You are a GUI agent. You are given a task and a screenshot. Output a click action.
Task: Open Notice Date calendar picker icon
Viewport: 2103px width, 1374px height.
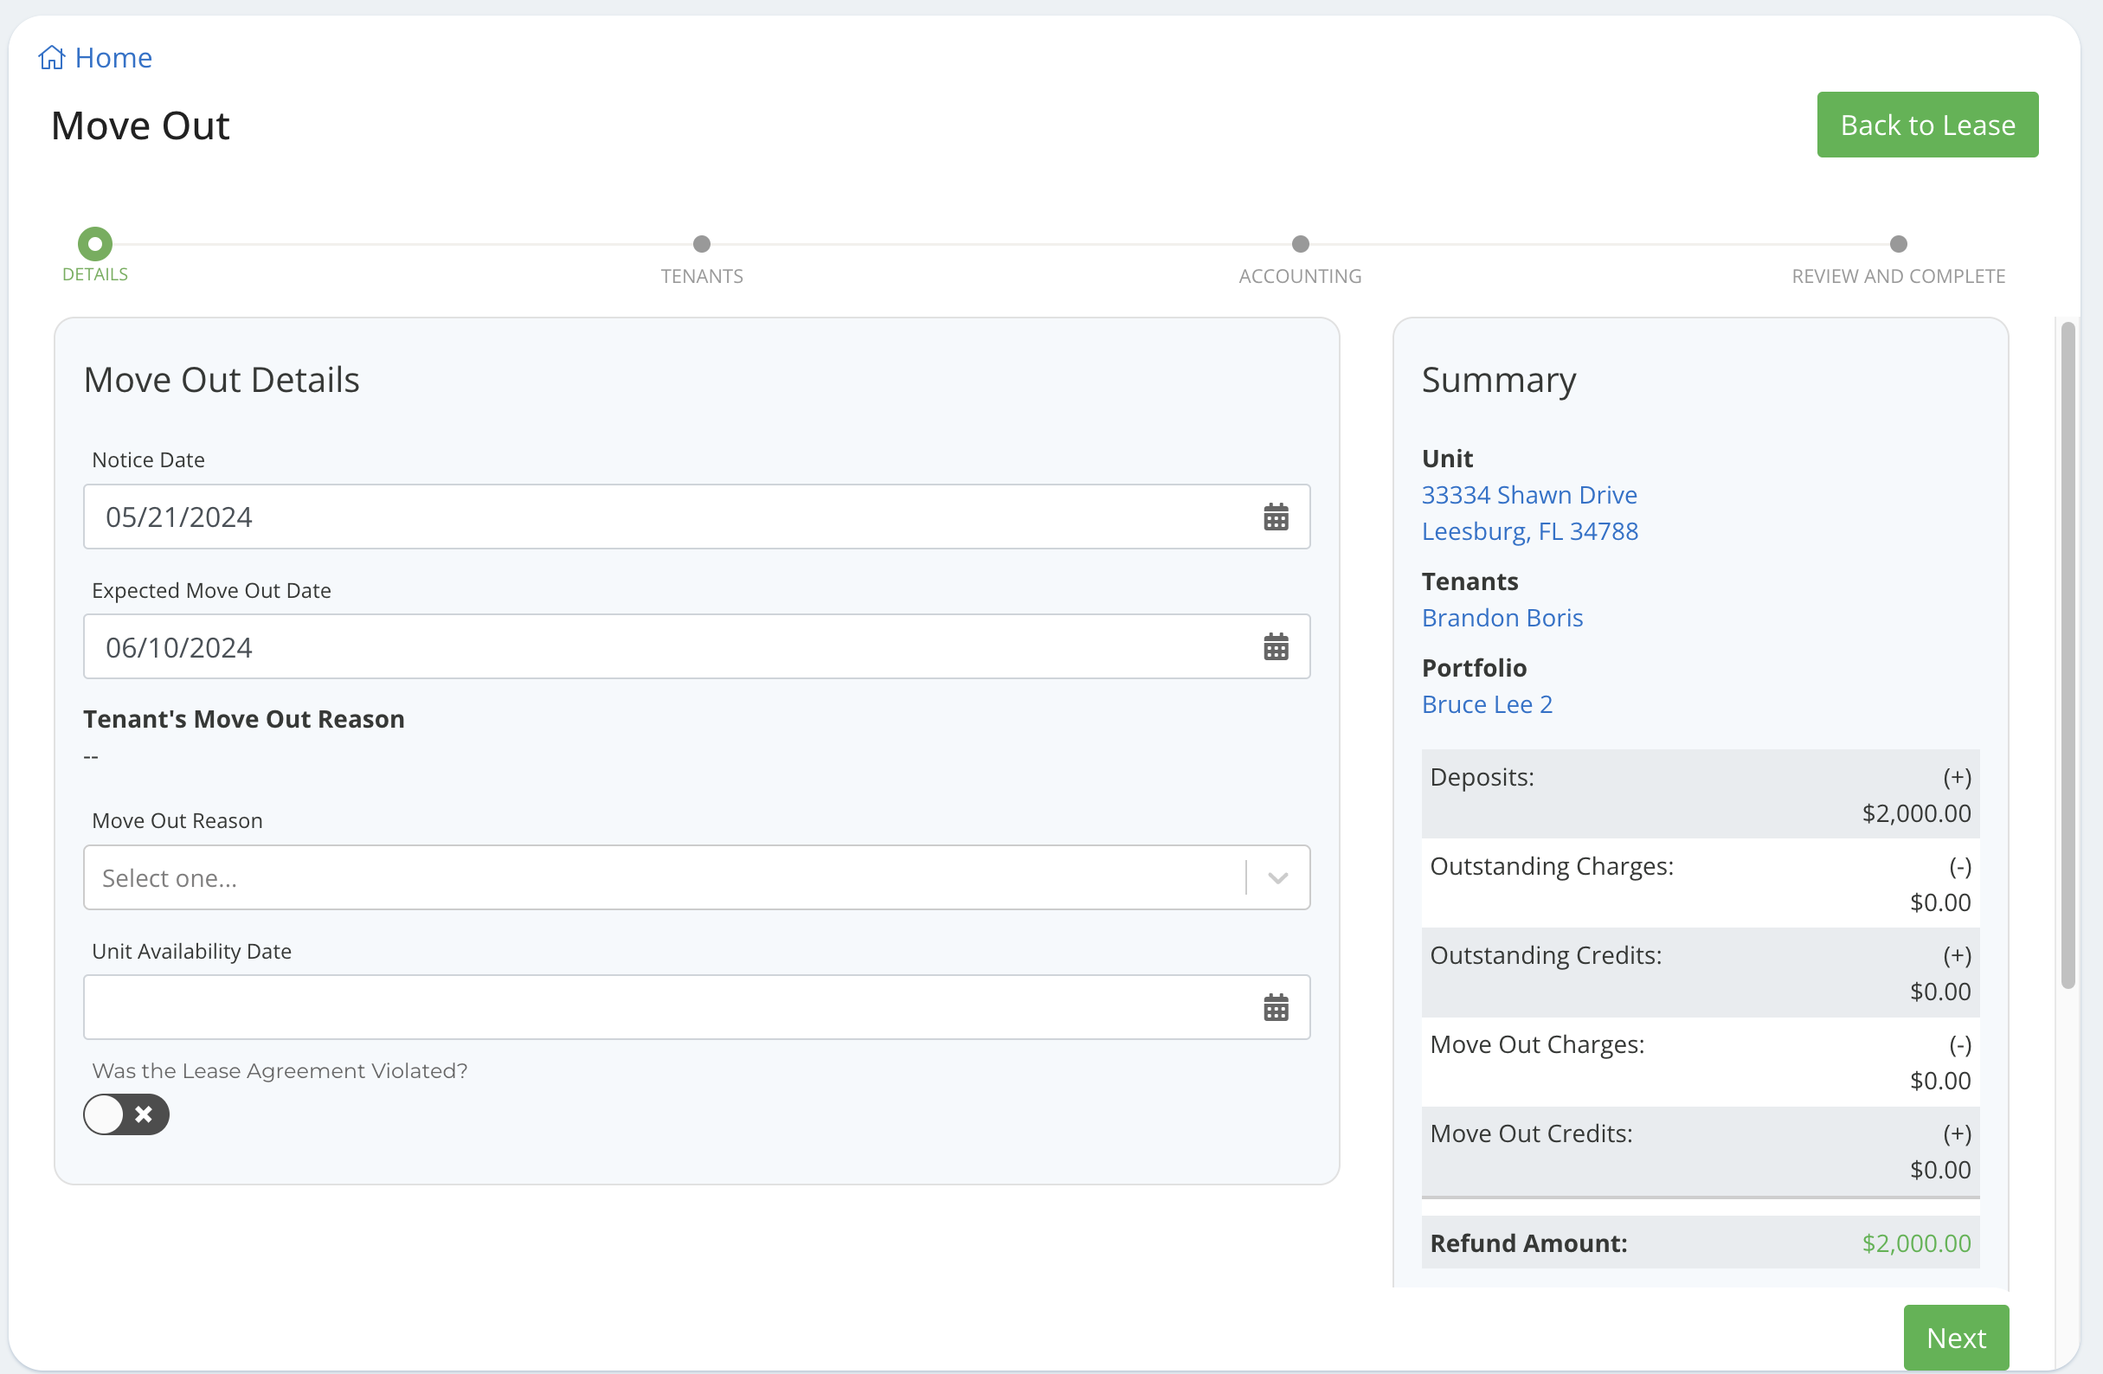pyautogui.click(x=1275, y=517)
